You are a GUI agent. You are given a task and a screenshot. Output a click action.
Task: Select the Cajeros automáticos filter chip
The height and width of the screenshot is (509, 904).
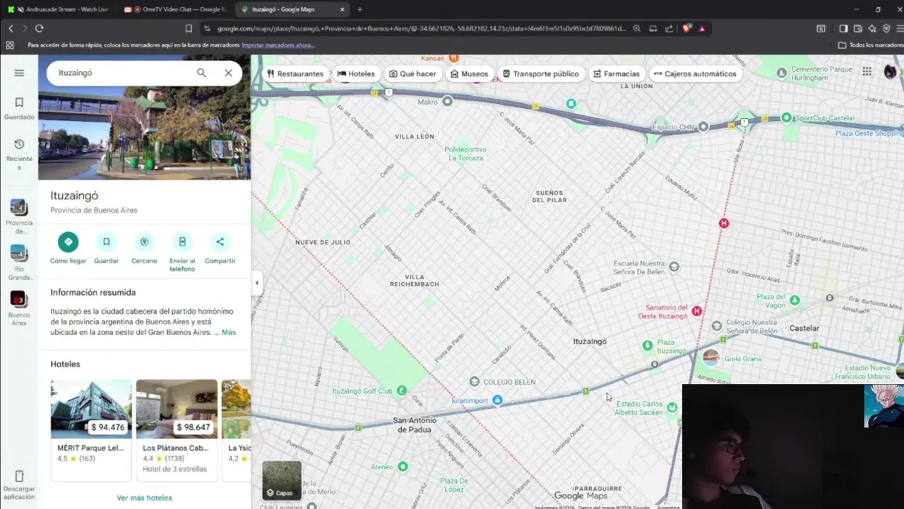point(694,74)
